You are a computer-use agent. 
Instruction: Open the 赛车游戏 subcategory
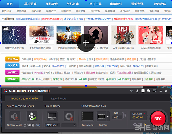click(x=51, y=11)
